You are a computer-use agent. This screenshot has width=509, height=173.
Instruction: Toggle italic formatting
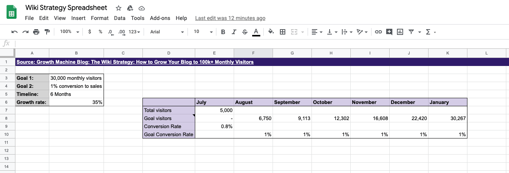[234, 32]
